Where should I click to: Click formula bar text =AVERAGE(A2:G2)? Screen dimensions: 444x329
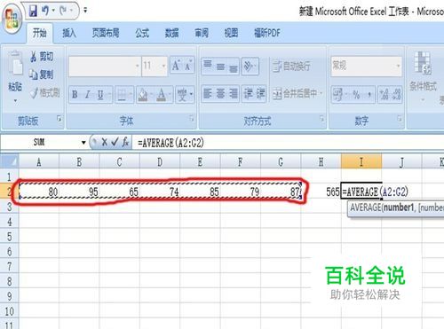170,143
